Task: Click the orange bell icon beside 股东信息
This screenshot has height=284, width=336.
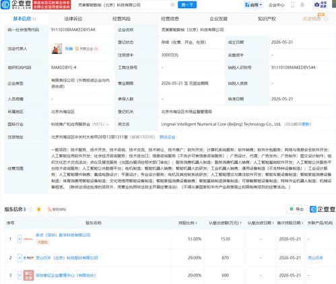Action: click(39, 209)
